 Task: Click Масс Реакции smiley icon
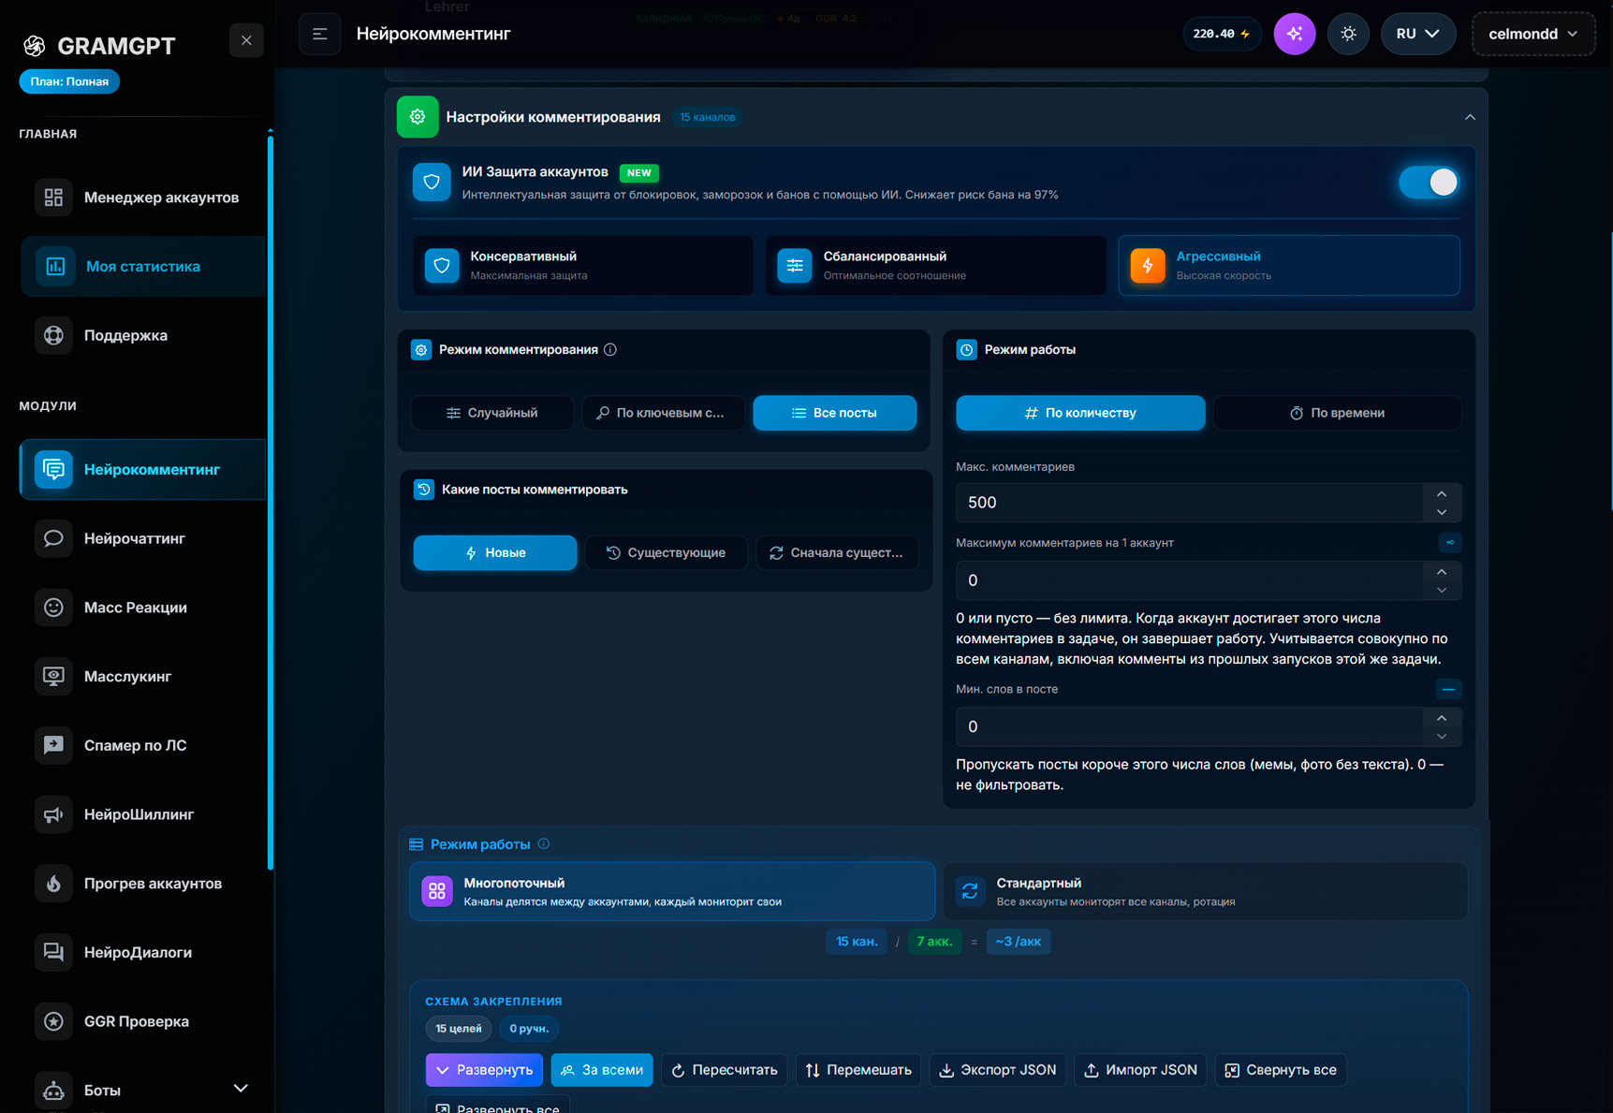53,608
